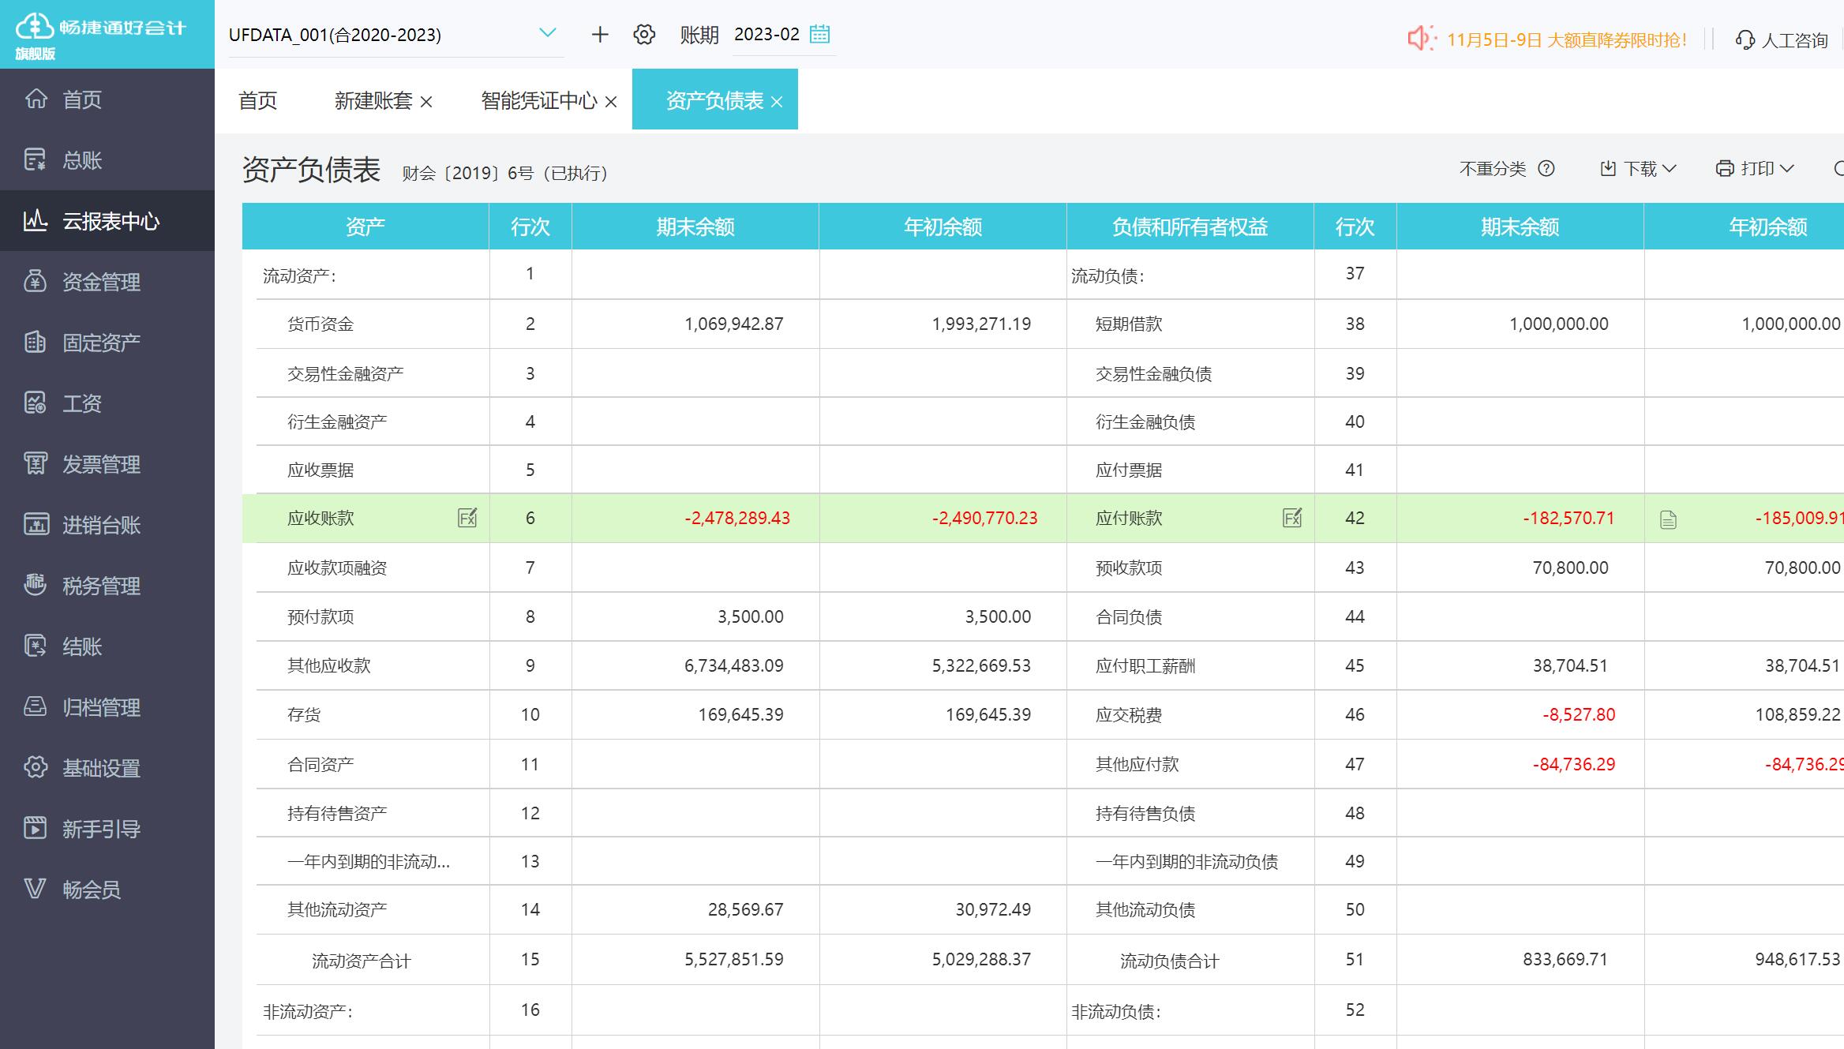Image resolution: width=1844 pixels, height=1049 pixels.
Task: Click the help question mark beside 不重分类
Action: pyautogui.click(x=1547, y=168)
